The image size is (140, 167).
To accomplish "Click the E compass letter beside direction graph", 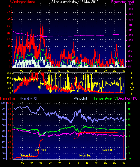I will click(x=131, y=79).
